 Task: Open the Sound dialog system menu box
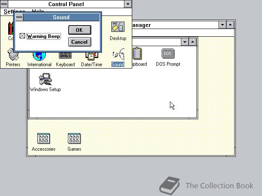[19, 17]
